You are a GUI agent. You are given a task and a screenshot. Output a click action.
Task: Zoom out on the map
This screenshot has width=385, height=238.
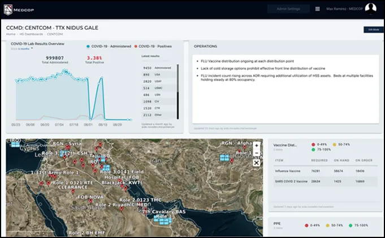click(x=256, y=153)
